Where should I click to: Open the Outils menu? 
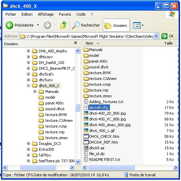[x=81, y=14]
